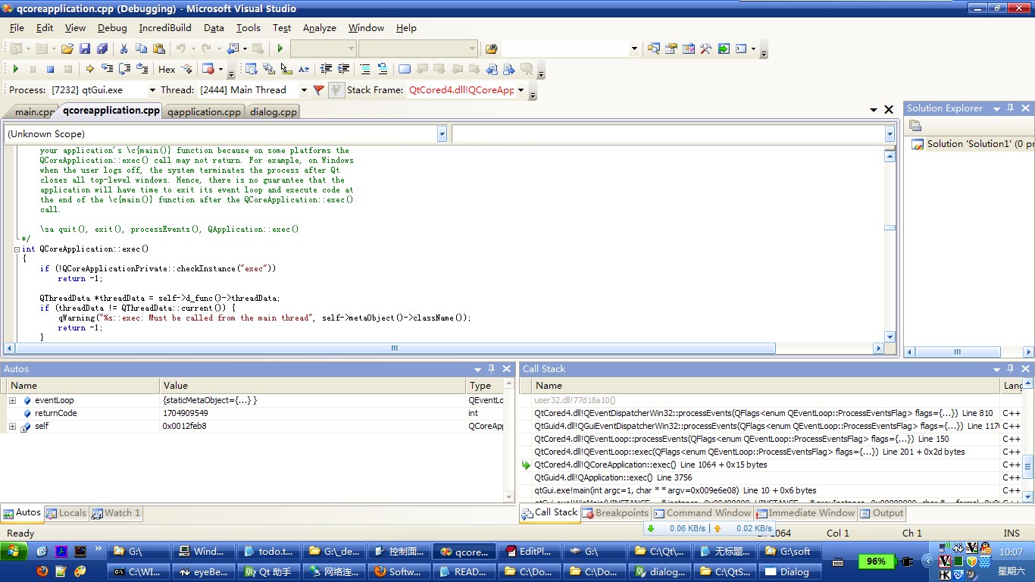Open the Analyze menu
Viewport: 1035px width, 582px height.
(x=319, y=27)
